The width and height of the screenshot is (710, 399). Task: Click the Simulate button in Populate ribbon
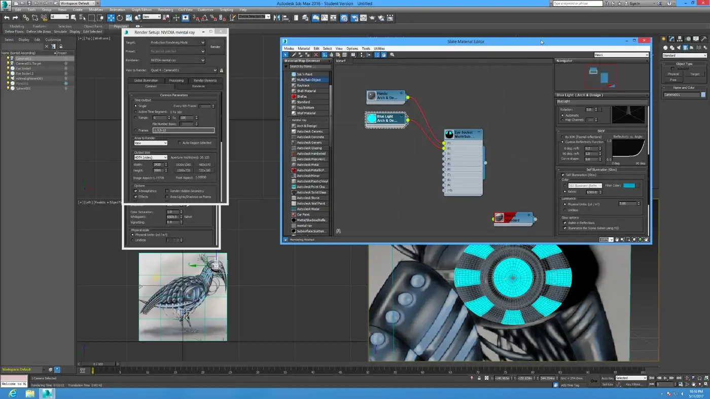[x=60, y=31]
